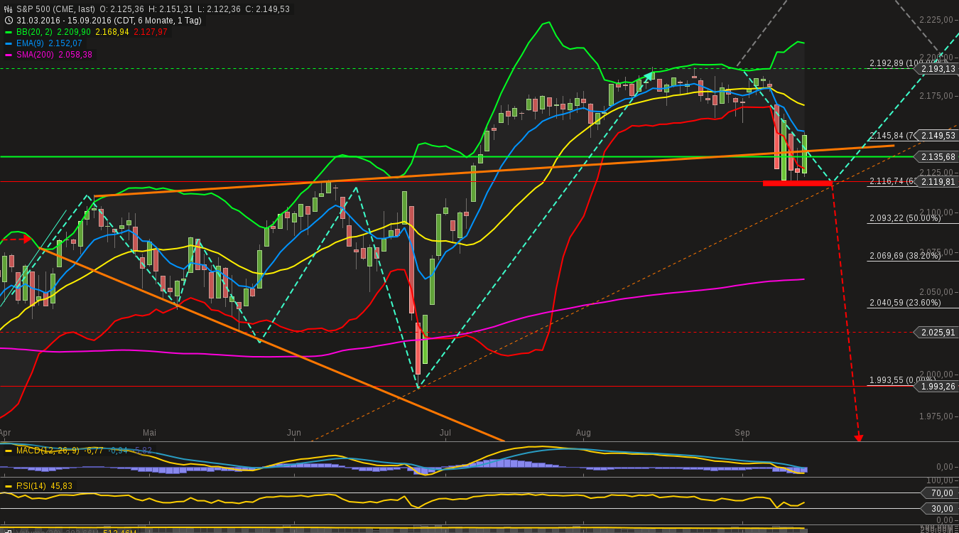Click the BB middle band value 2.168,94
Viewport: 959px width, 533px height.
coord(112,32)
